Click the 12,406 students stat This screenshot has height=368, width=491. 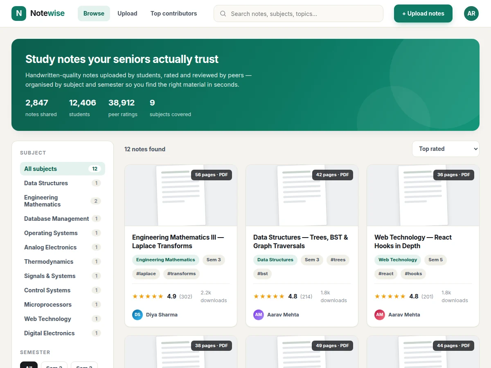[83, 108]
